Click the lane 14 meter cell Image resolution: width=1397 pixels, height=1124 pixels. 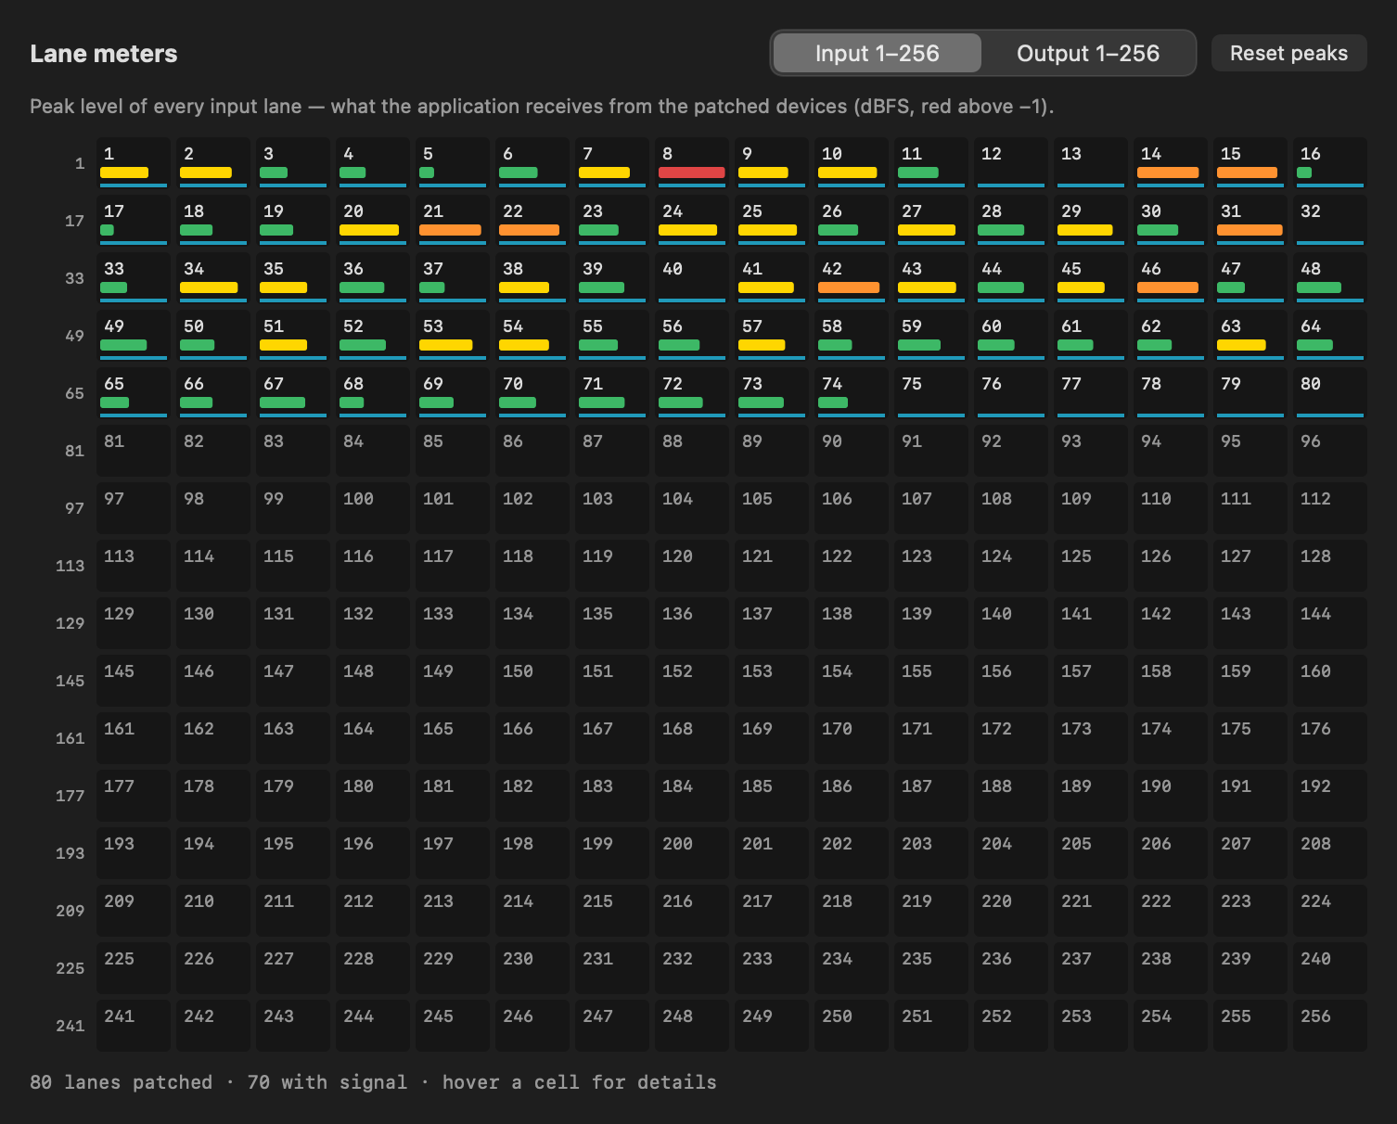tap(1171, 164)
